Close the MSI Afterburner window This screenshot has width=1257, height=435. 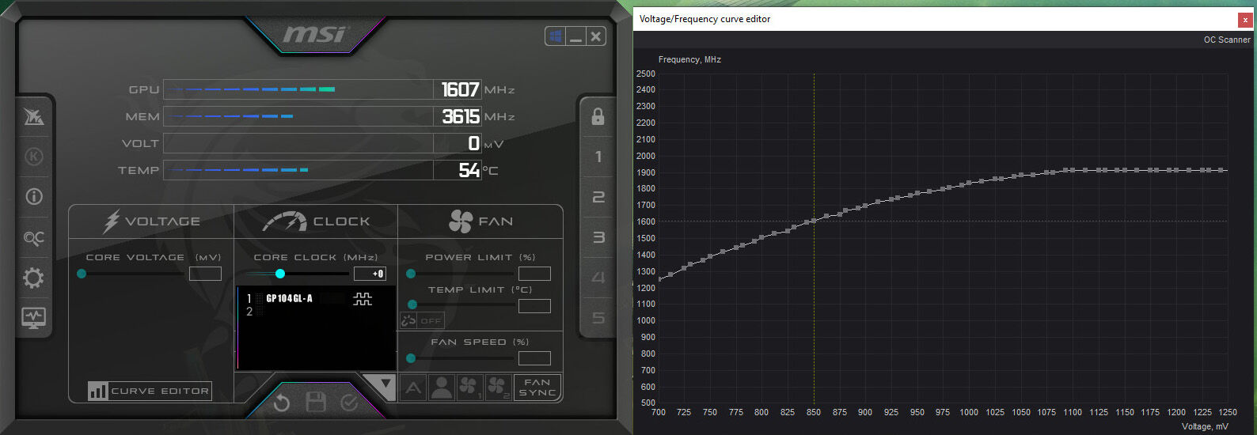596,36
